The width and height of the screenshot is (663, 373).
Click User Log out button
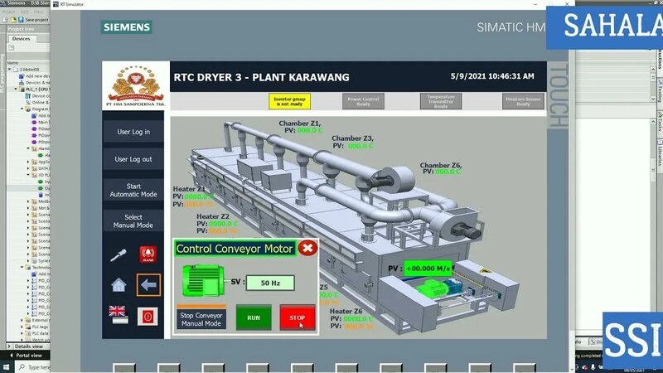coord(133,159)
